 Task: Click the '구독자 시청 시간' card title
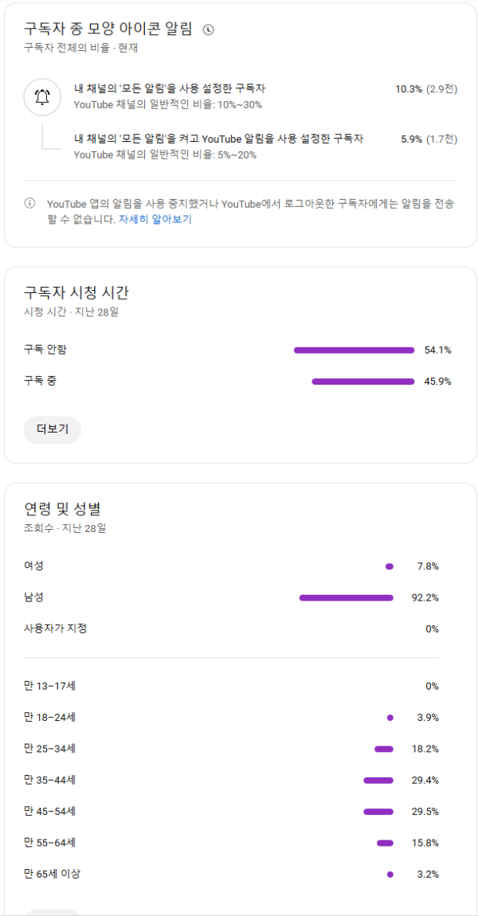point(76,292)
